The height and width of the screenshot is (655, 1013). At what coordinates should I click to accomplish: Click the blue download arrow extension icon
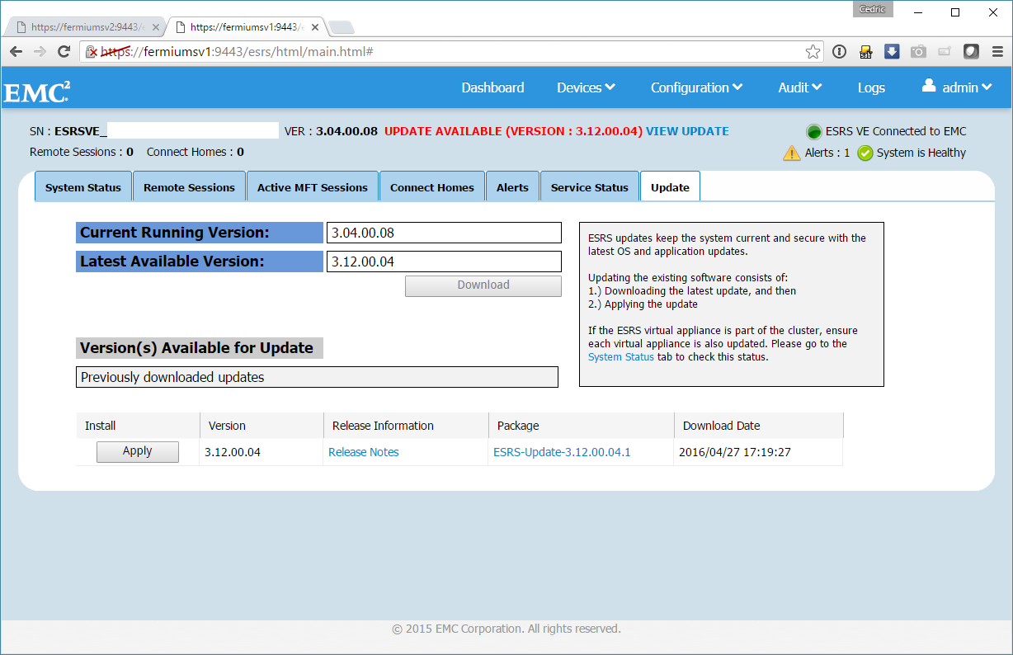pyautogui.click(x=892, y=51)
